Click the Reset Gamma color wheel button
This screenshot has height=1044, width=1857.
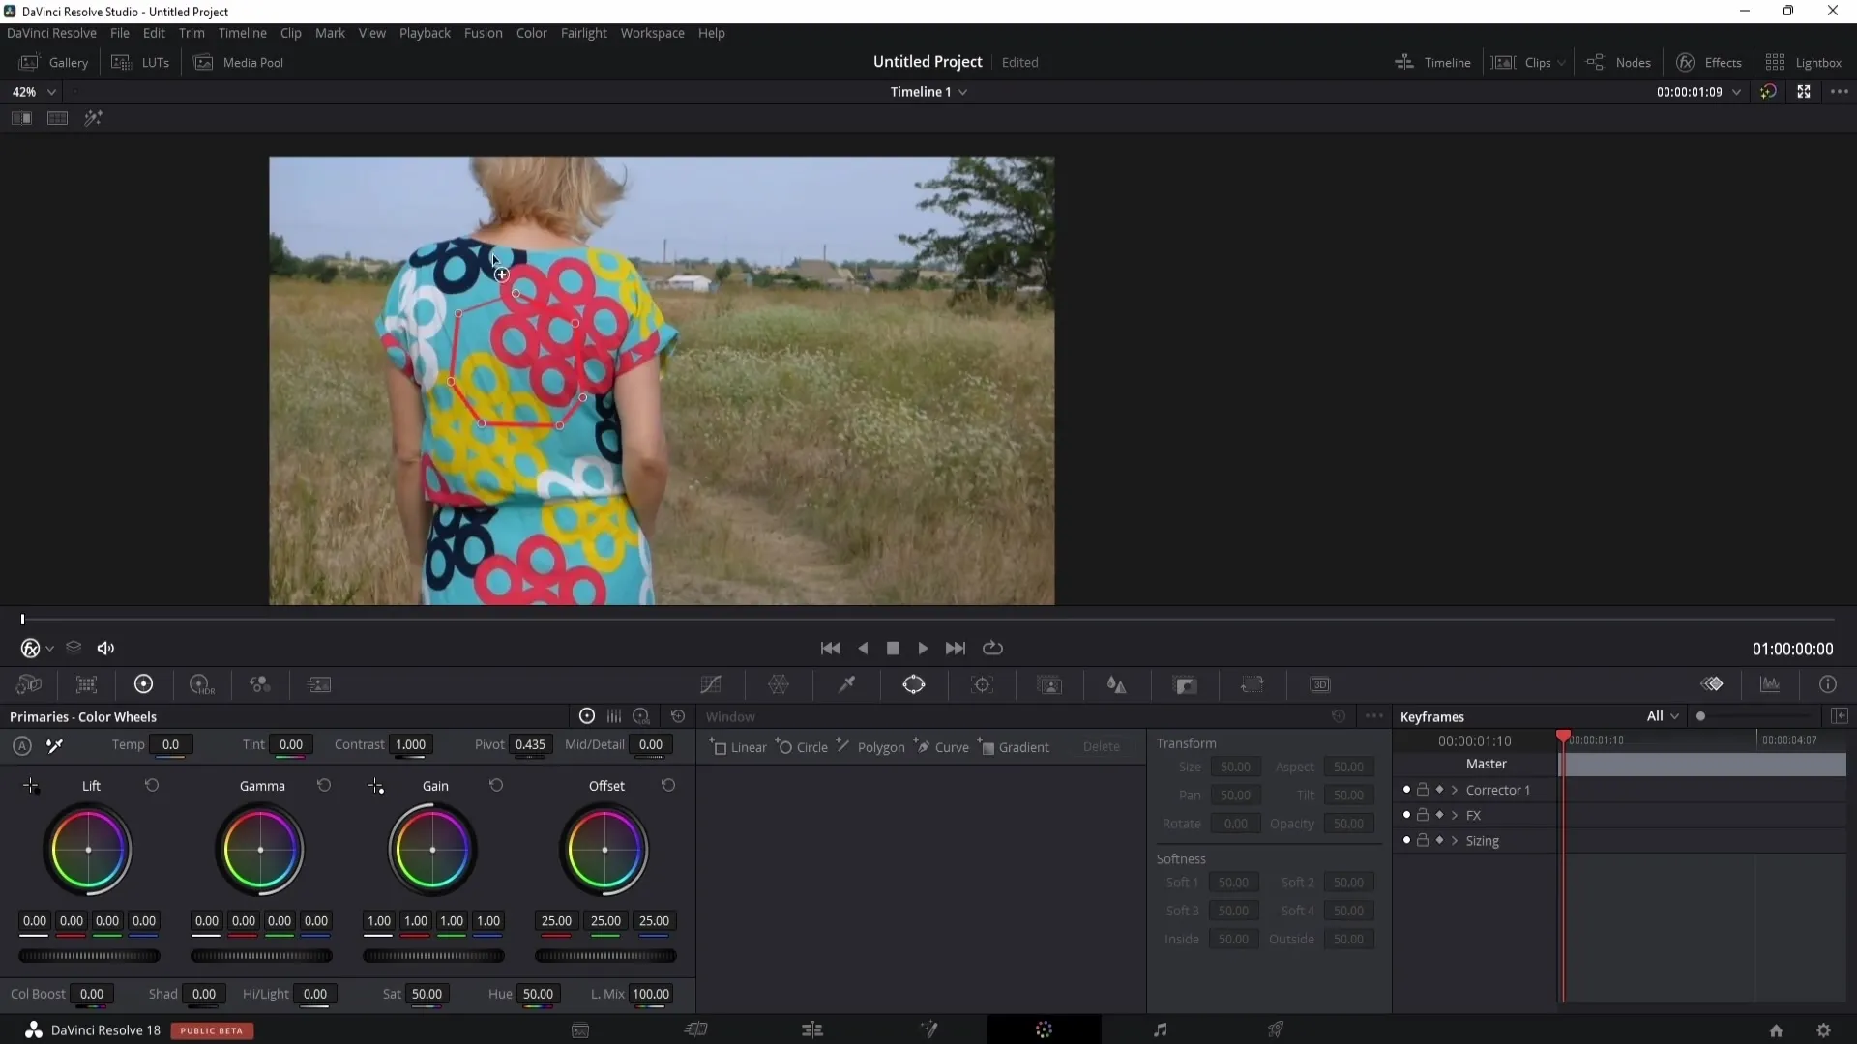pyautogui.click(x=325, y=785)
